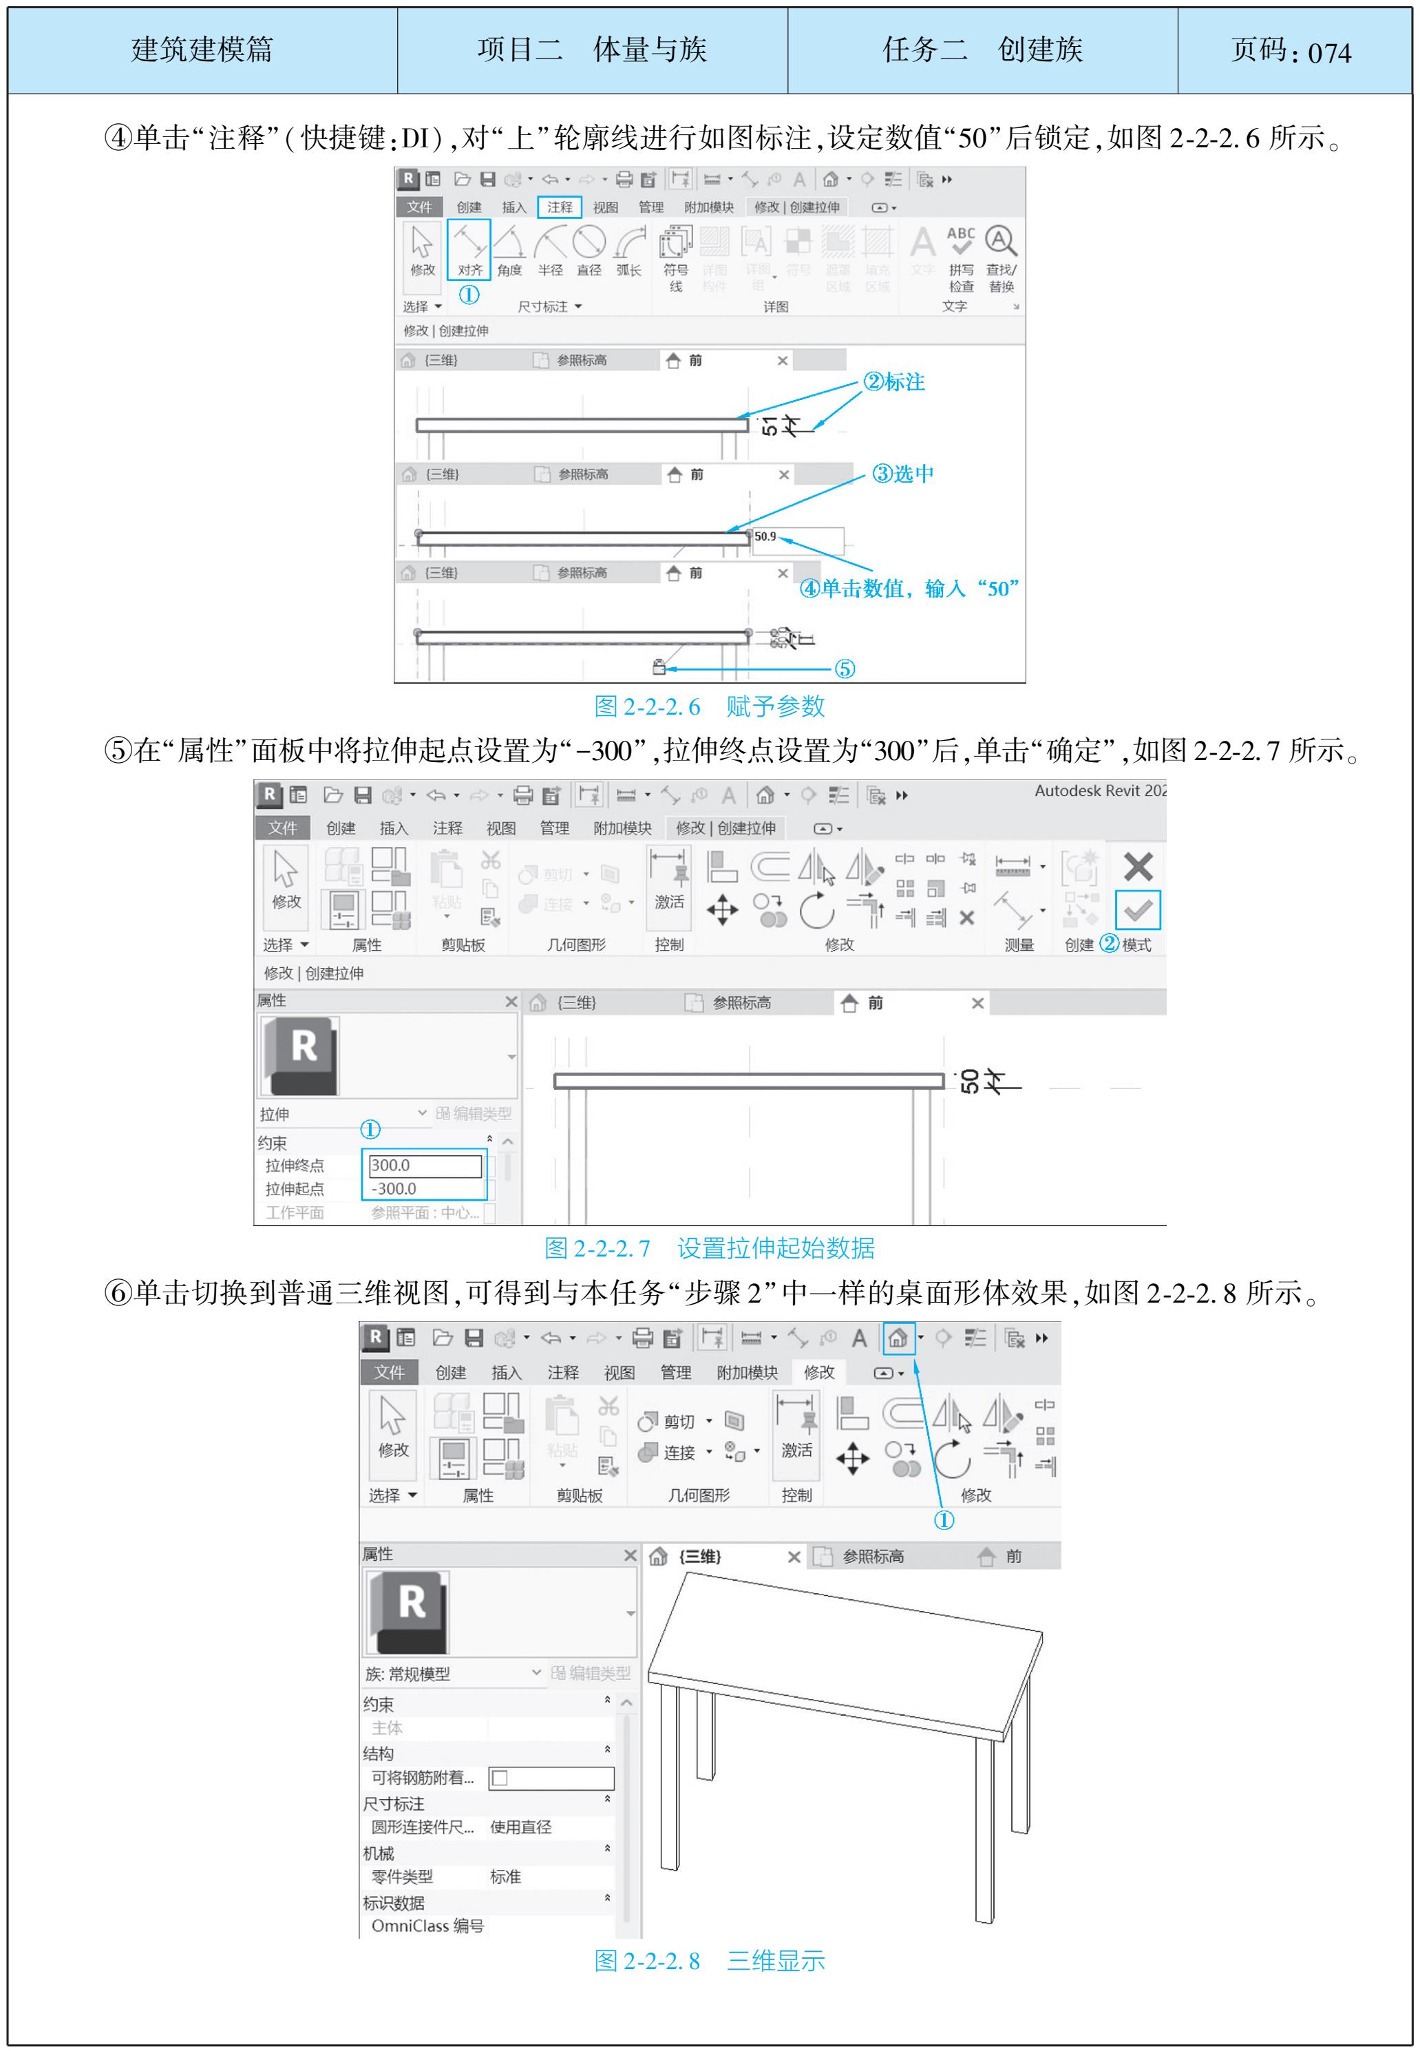This screenshot has width=1420, height=2051.
Task: Select the Rotate tool in figure 2-2-2.7
Action: click(x=816, y=910)
